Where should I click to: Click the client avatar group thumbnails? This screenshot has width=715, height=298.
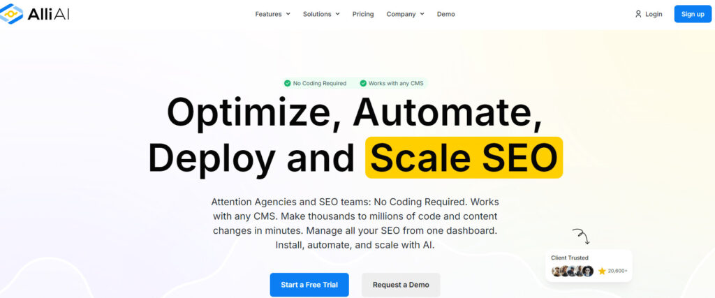click(x=573, y=271)
